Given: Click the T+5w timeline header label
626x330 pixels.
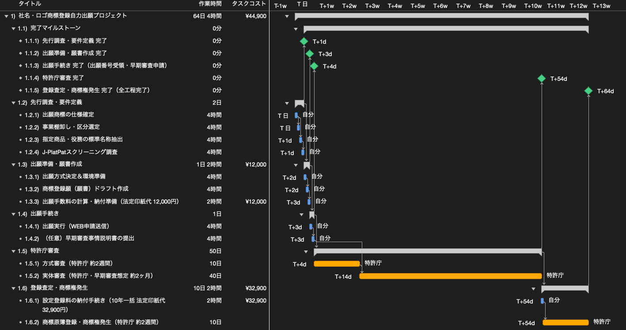Looking at the screenshot, I should coord(417,6).
